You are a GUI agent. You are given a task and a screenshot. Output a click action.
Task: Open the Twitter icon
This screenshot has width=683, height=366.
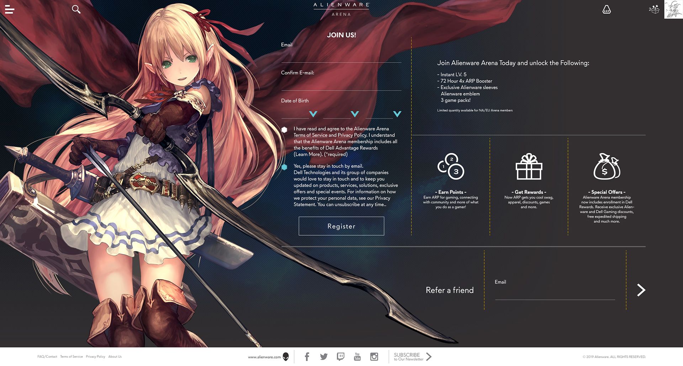(x=324, y=357)
